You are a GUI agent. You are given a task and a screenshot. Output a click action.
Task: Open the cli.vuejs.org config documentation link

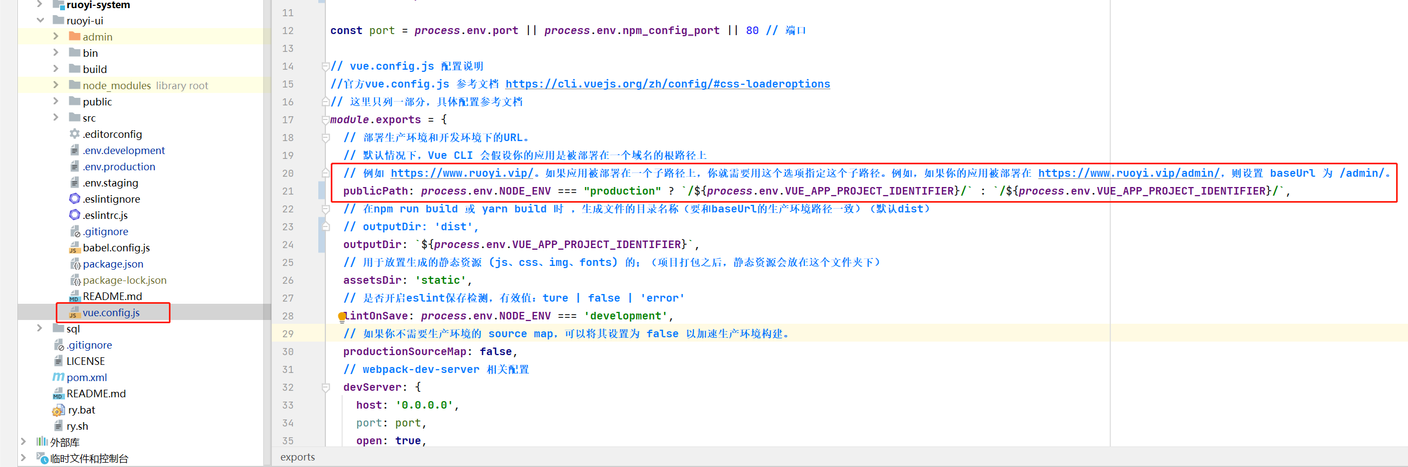tap(667, 84)
